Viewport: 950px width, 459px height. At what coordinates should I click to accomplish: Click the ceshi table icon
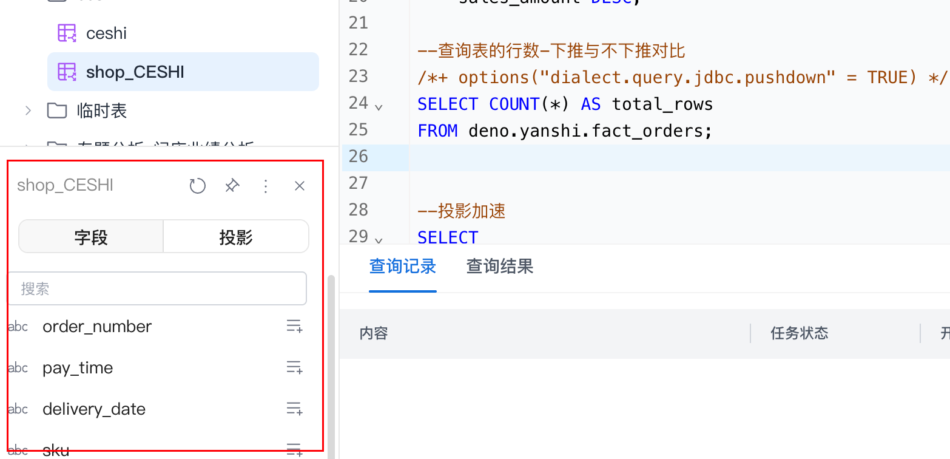pos(67,33)
